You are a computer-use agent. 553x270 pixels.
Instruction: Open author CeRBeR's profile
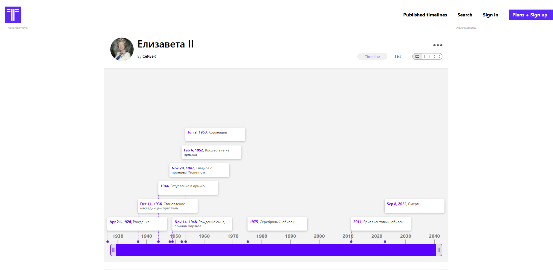[149, 56]
